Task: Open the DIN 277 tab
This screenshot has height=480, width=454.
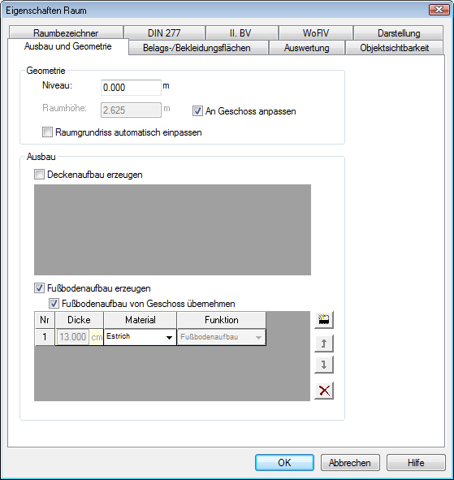Action: pyautogui.click(x=164, y=32)
